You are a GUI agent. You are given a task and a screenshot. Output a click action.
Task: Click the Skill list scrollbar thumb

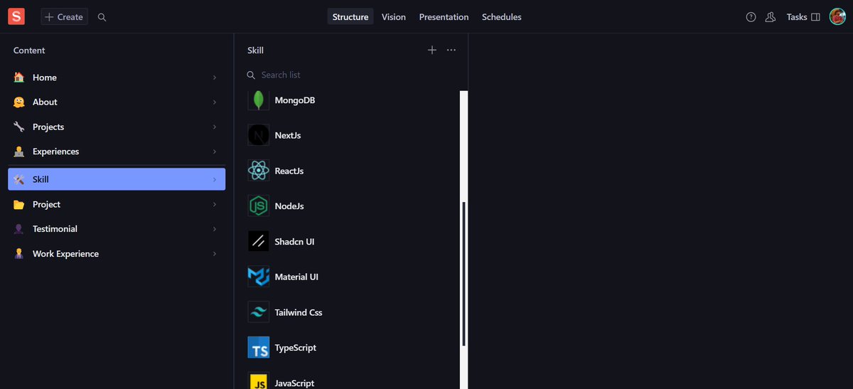pyautogui.click(x=464, y=274)
